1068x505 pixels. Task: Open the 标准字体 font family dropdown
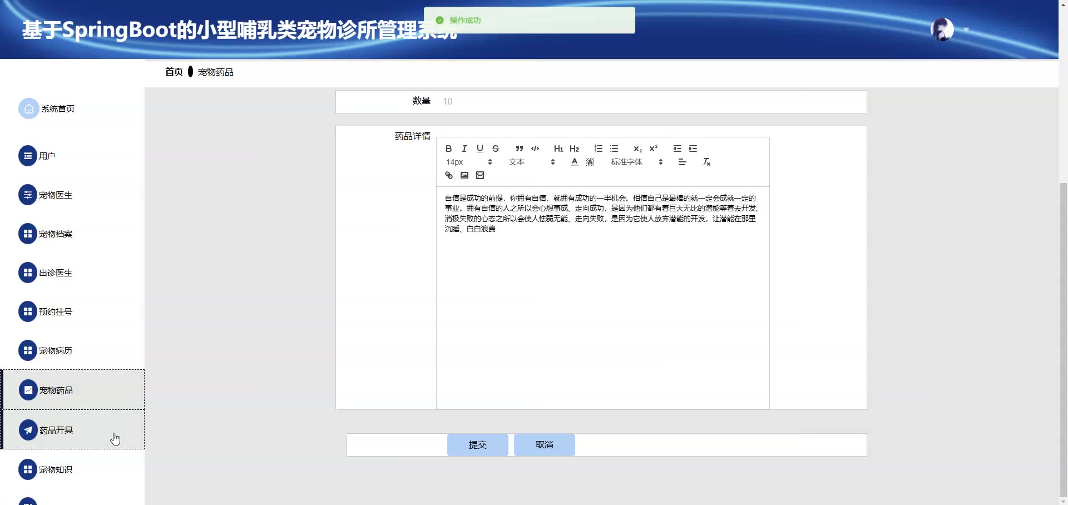coord(636,162)
